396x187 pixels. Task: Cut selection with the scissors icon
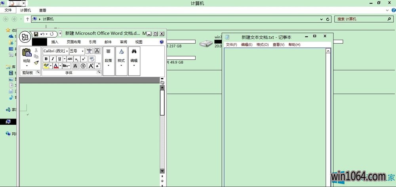tap(36, 50)
